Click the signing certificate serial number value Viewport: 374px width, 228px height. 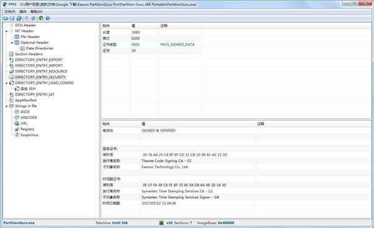pos(185,154)
